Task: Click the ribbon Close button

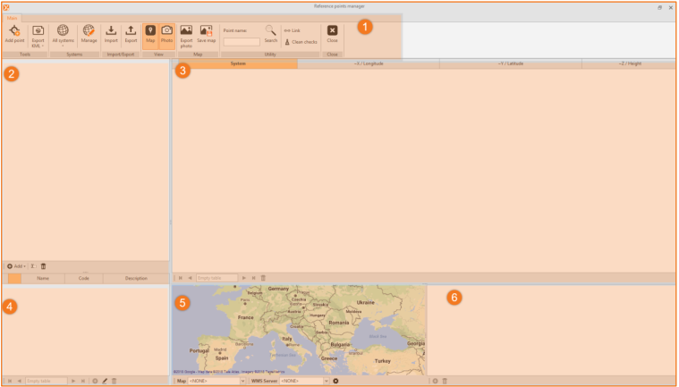Action: tap(332, 33)
